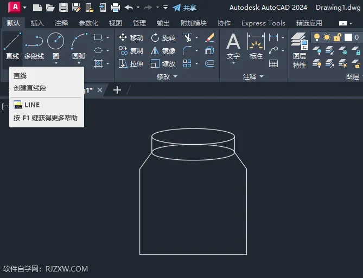This screenshot has height=278, width=363.
Task: Open the AutoCAD application menu logo
Action: (14, 7)
